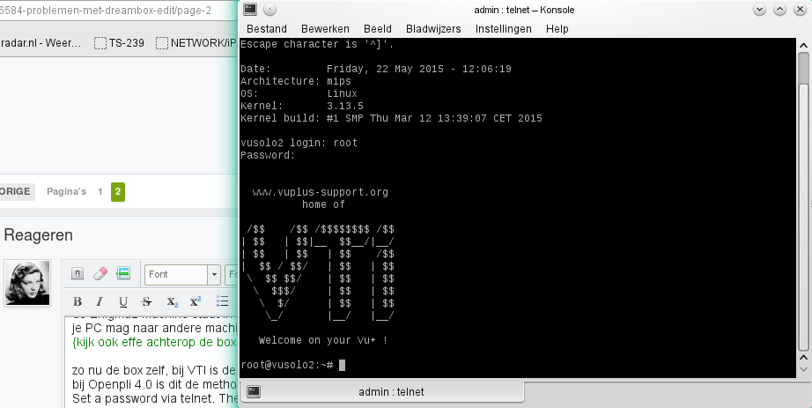Open the Instellingen menu

pos(504,29)
